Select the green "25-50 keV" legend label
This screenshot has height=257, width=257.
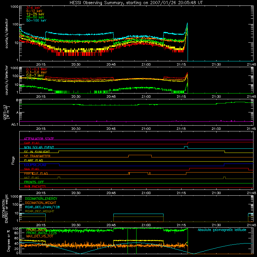point(35,17)
